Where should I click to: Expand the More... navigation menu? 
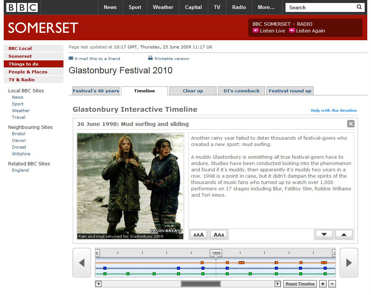point(266,7)
